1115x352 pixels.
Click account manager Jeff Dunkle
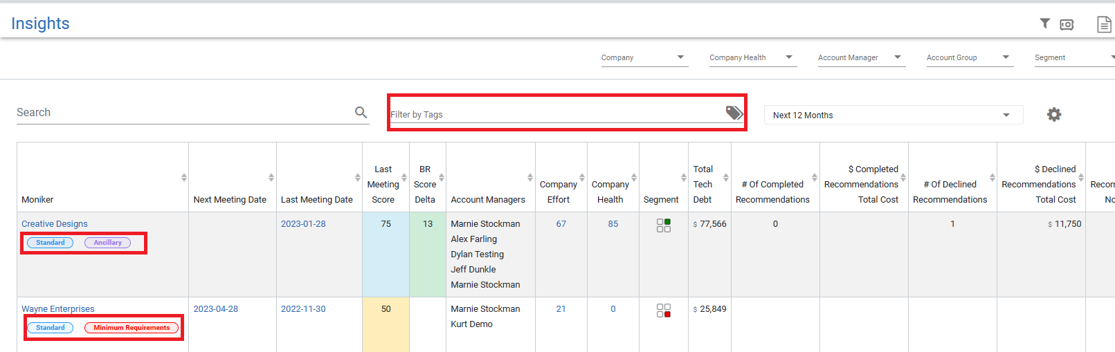(x=473, y=270)
